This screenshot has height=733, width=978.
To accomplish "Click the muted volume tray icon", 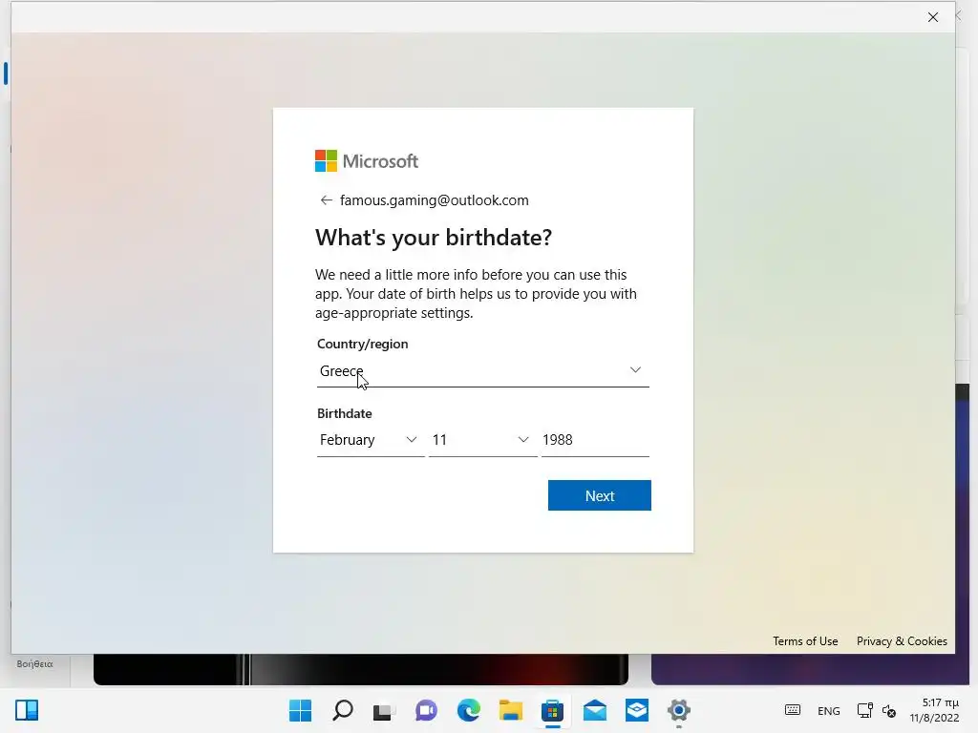I will coord(889,710).
